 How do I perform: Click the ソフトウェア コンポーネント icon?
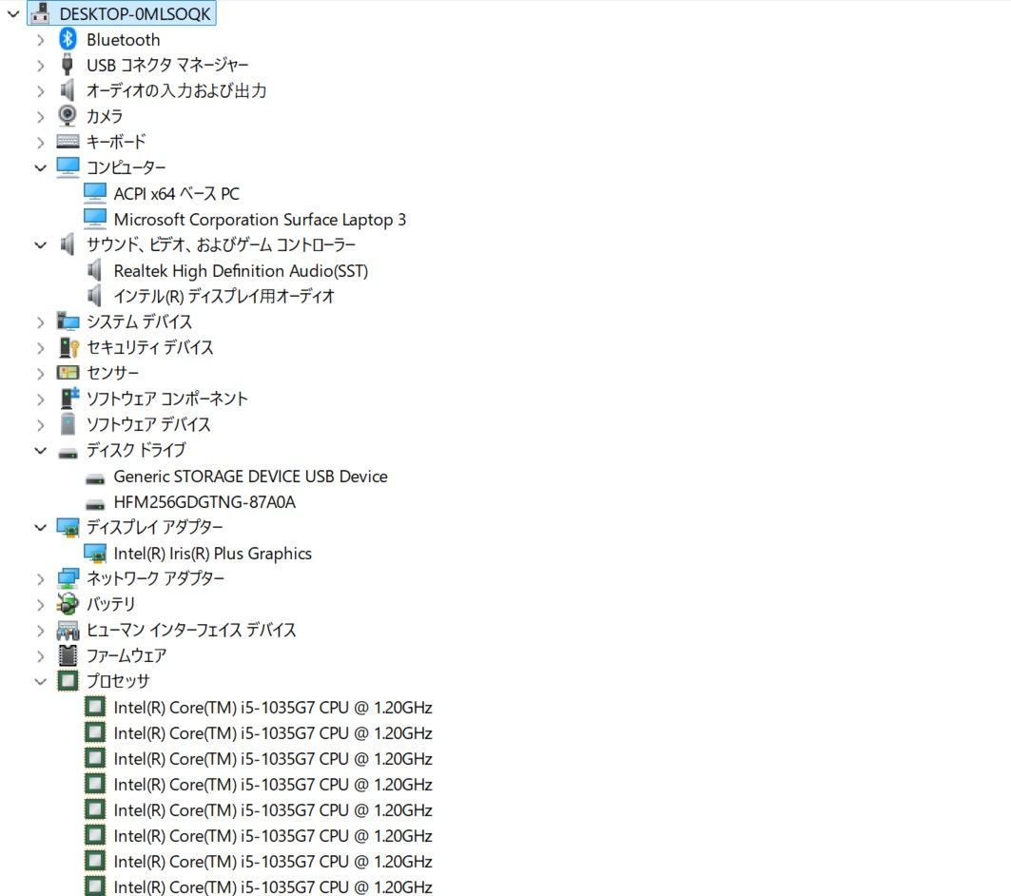(69, 399)
